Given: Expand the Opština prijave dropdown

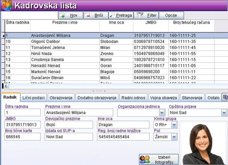Looking at the screenshot, I should 224,113.
